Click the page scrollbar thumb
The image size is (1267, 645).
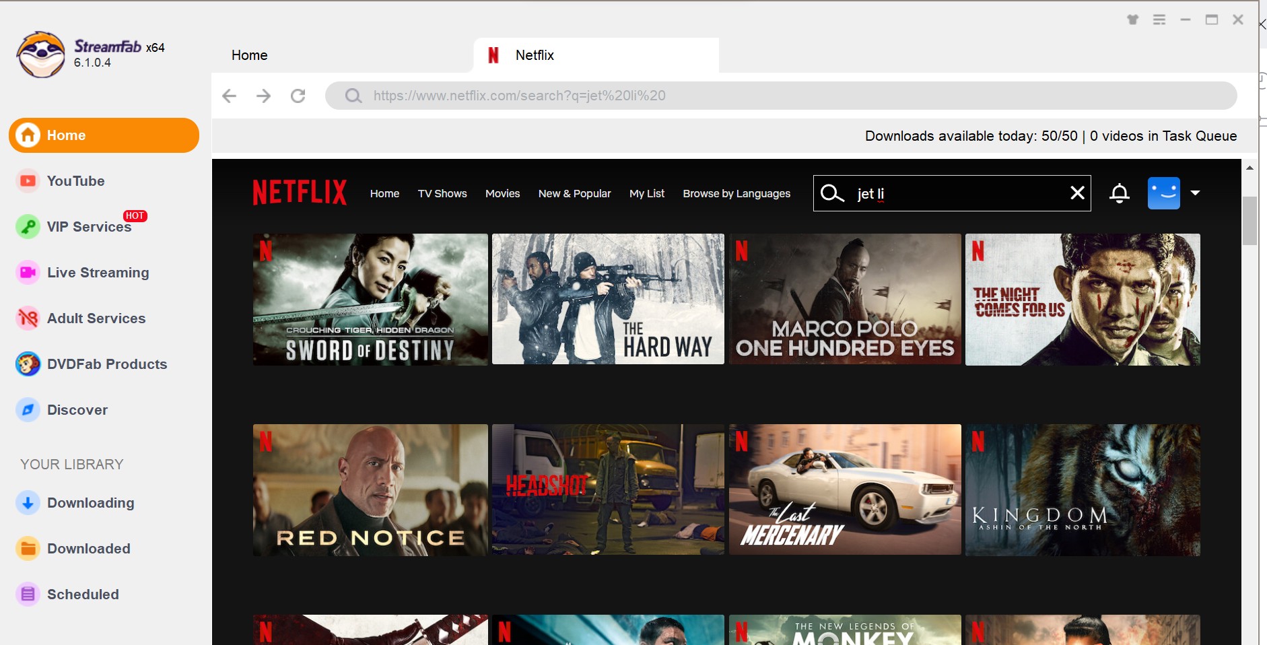tap(1249, 221)
